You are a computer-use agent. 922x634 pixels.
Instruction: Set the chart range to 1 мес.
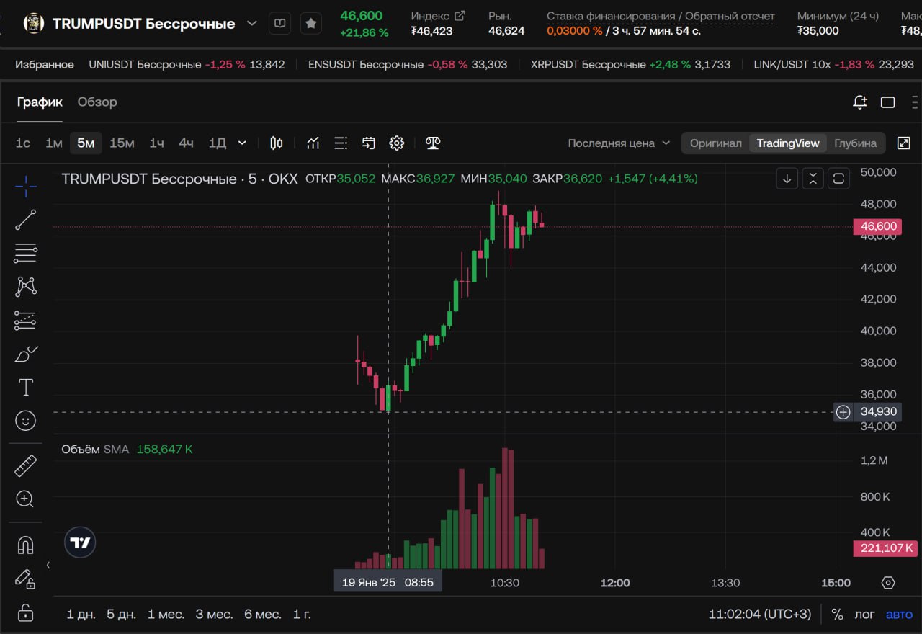[166, 615]
